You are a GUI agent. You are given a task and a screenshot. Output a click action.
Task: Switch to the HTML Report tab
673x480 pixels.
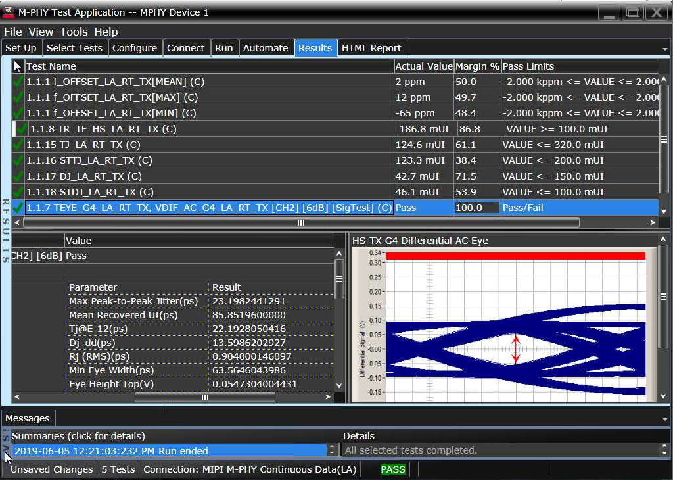(x=371, y=48)
